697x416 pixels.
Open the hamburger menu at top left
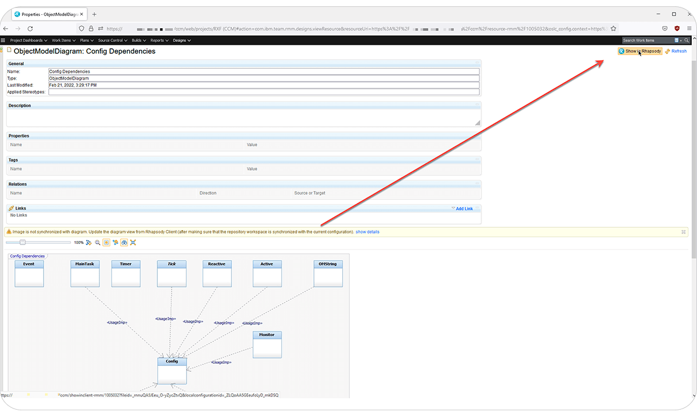pos(3,40)
